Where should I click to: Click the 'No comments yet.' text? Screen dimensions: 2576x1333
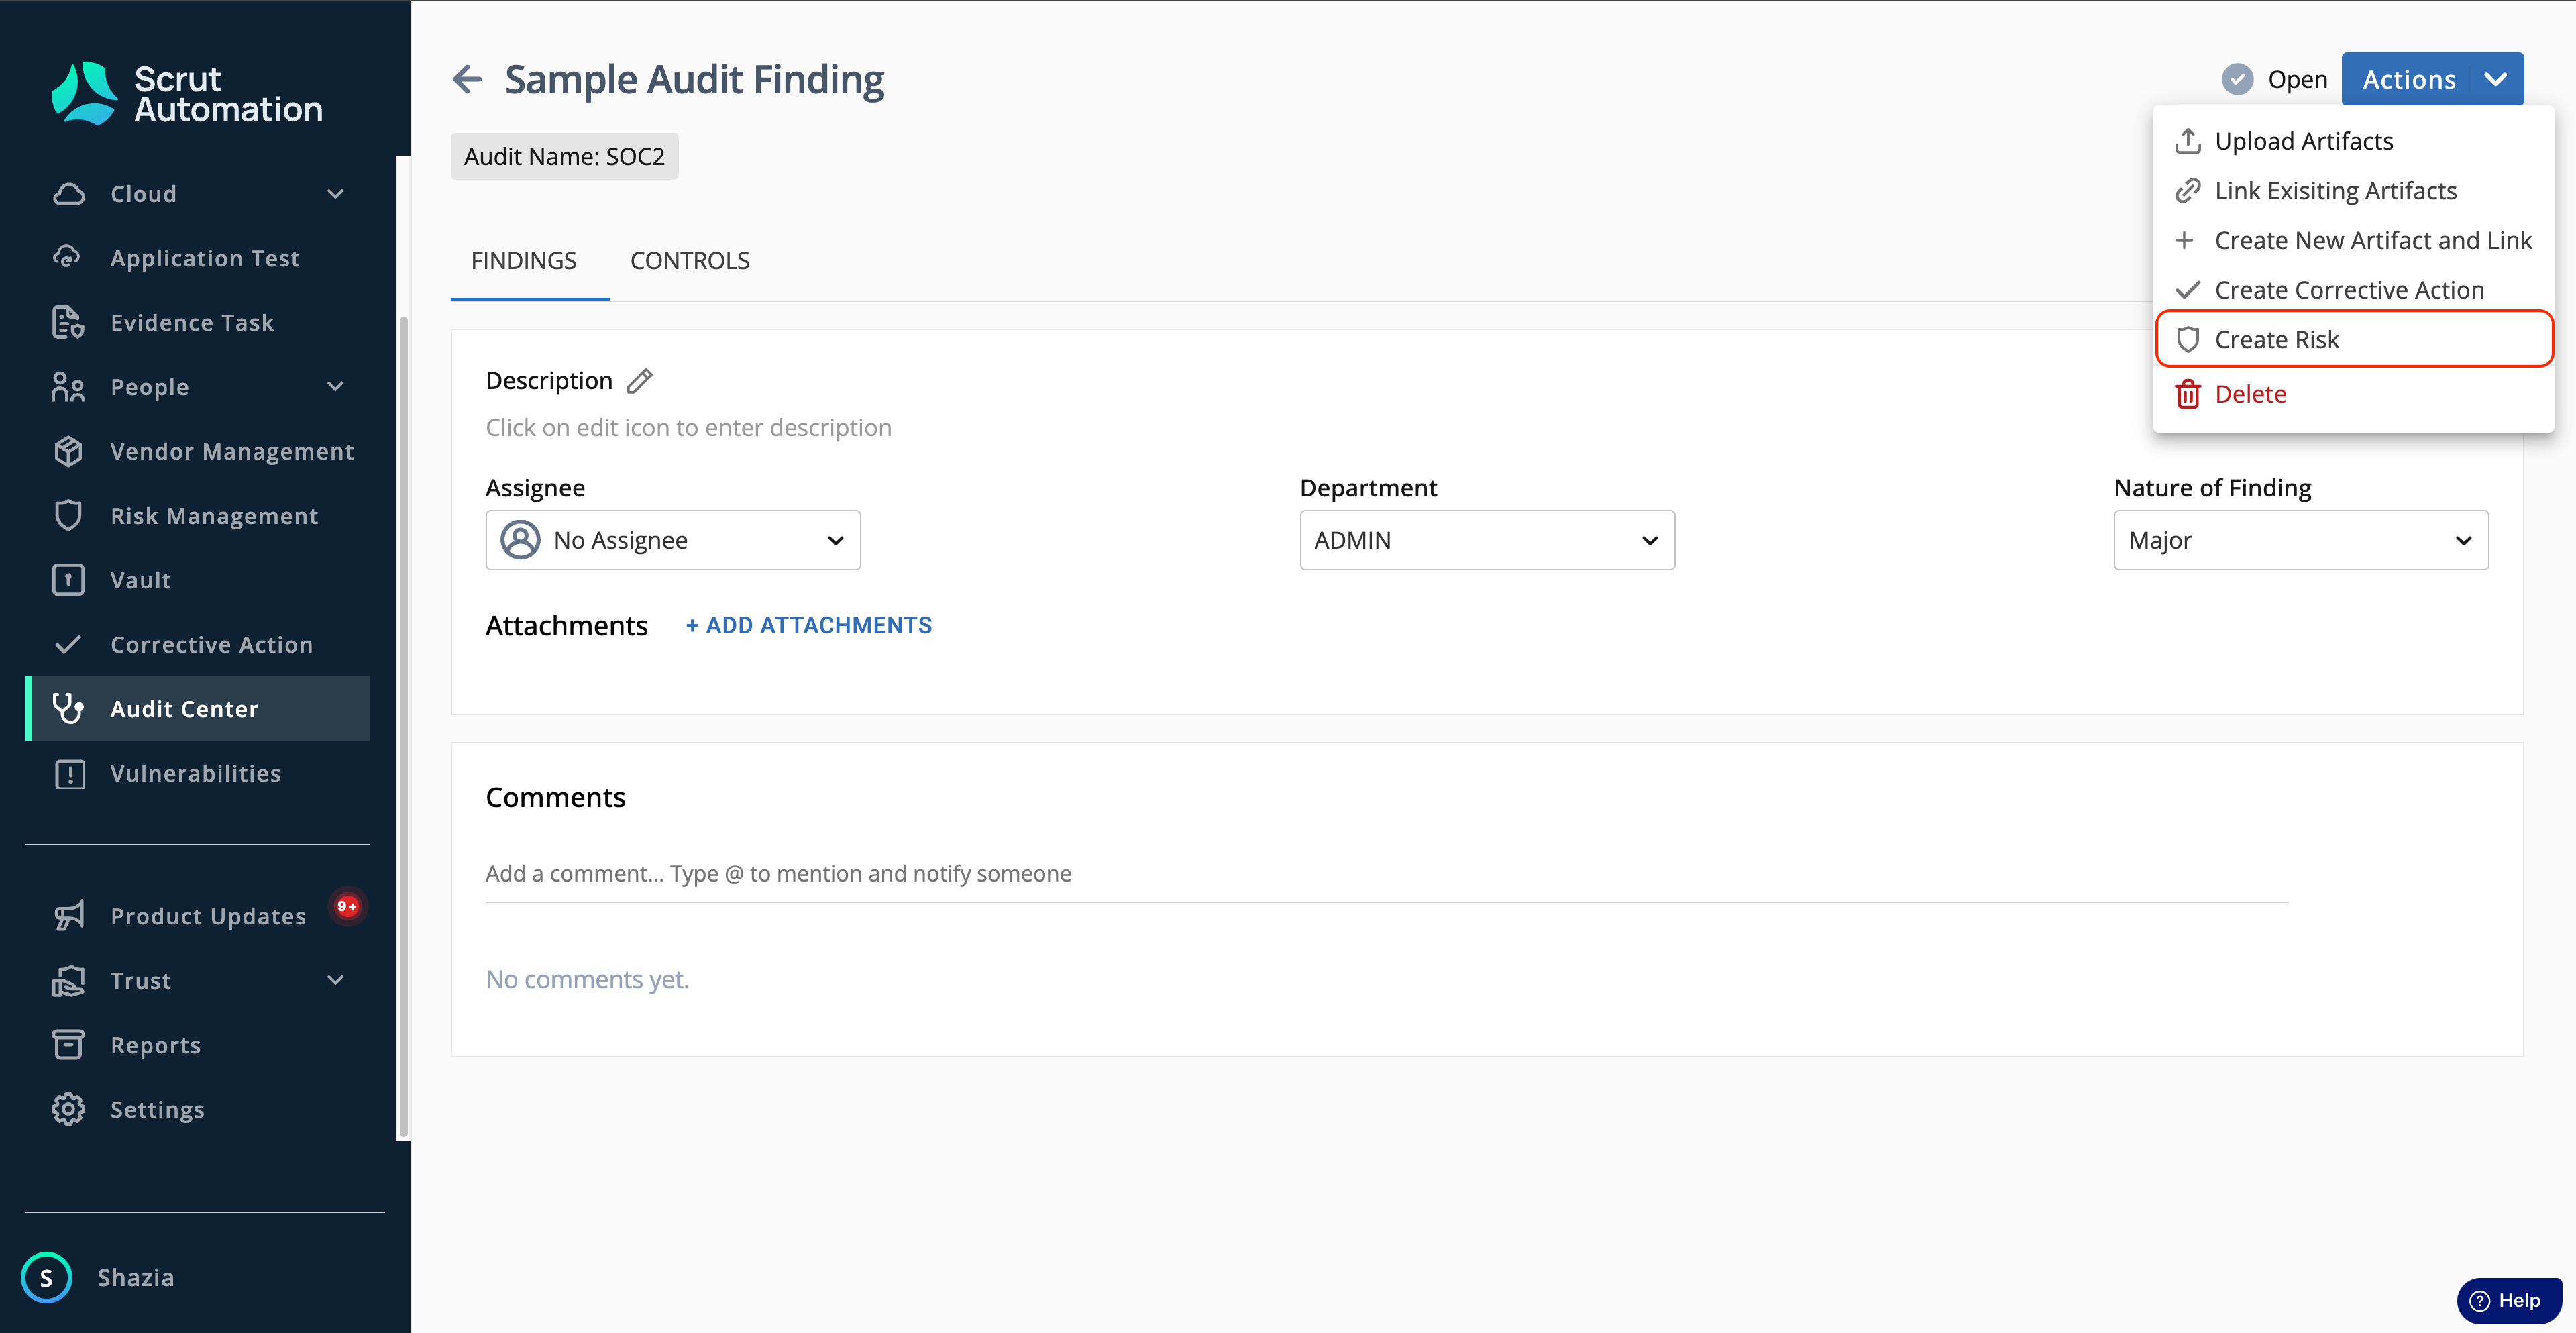(587, 980)
